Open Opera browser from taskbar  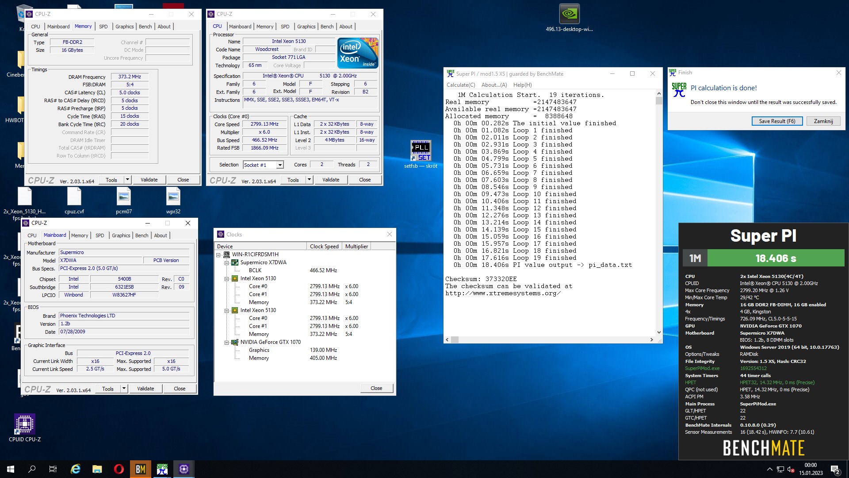[x=119, y=469]
